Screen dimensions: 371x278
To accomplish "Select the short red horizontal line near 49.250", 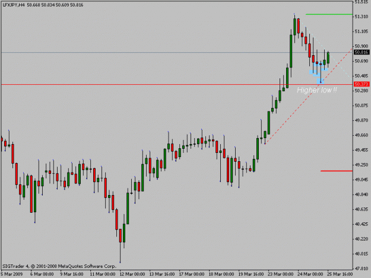I will click(337, 171).
